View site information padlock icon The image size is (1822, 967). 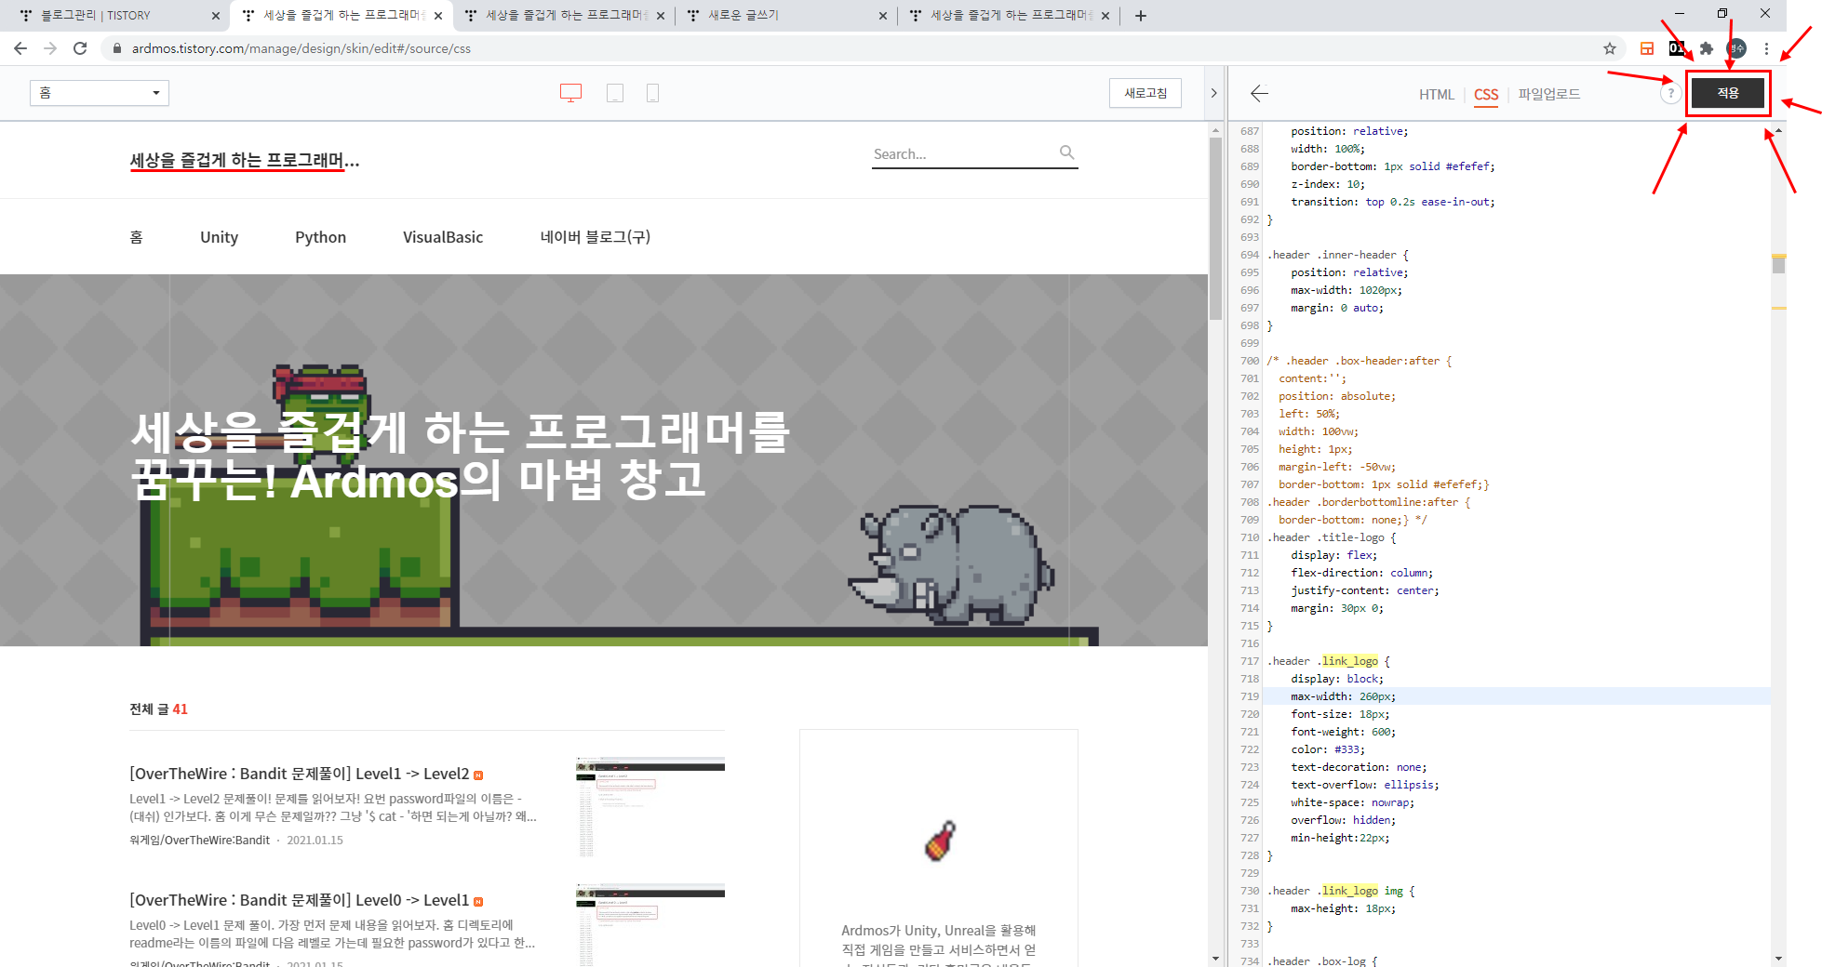[116, 48]
